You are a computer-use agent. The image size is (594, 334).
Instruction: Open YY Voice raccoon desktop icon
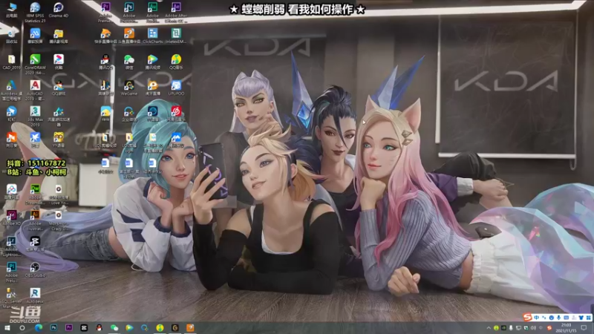point(59,140)
